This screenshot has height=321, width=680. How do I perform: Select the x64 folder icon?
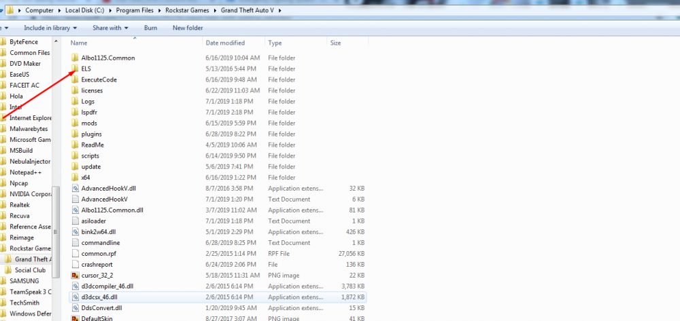75,177
